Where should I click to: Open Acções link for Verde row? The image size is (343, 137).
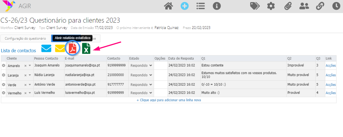point(331,85)
